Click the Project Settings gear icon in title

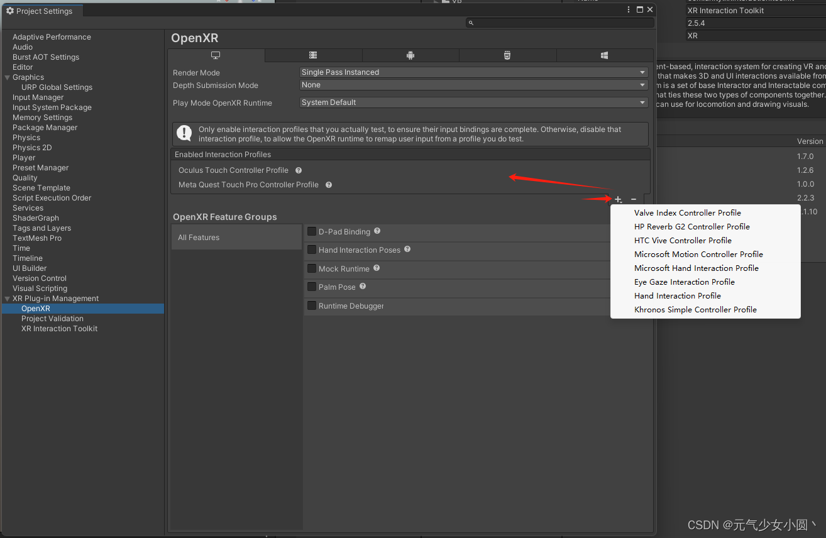pyautogui.click(x=10, y=11)
